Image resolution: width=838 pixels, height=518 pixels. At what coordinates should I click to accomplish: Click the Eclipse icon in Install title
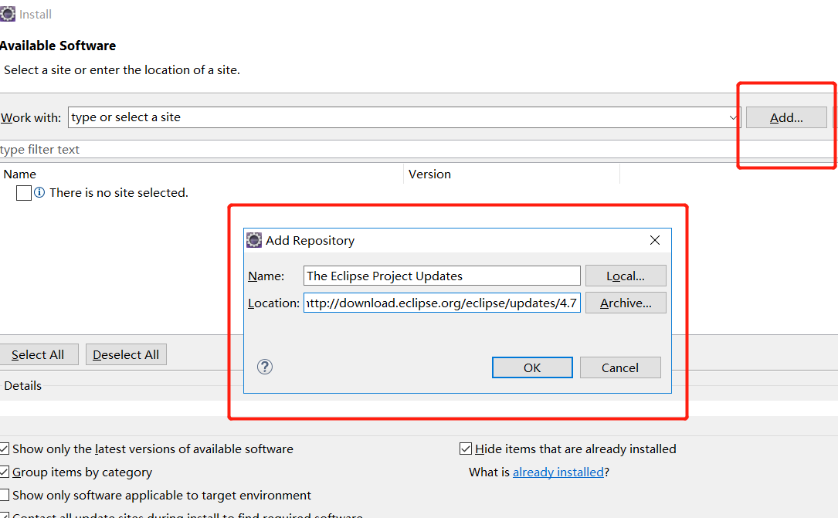tap(8, 14)
